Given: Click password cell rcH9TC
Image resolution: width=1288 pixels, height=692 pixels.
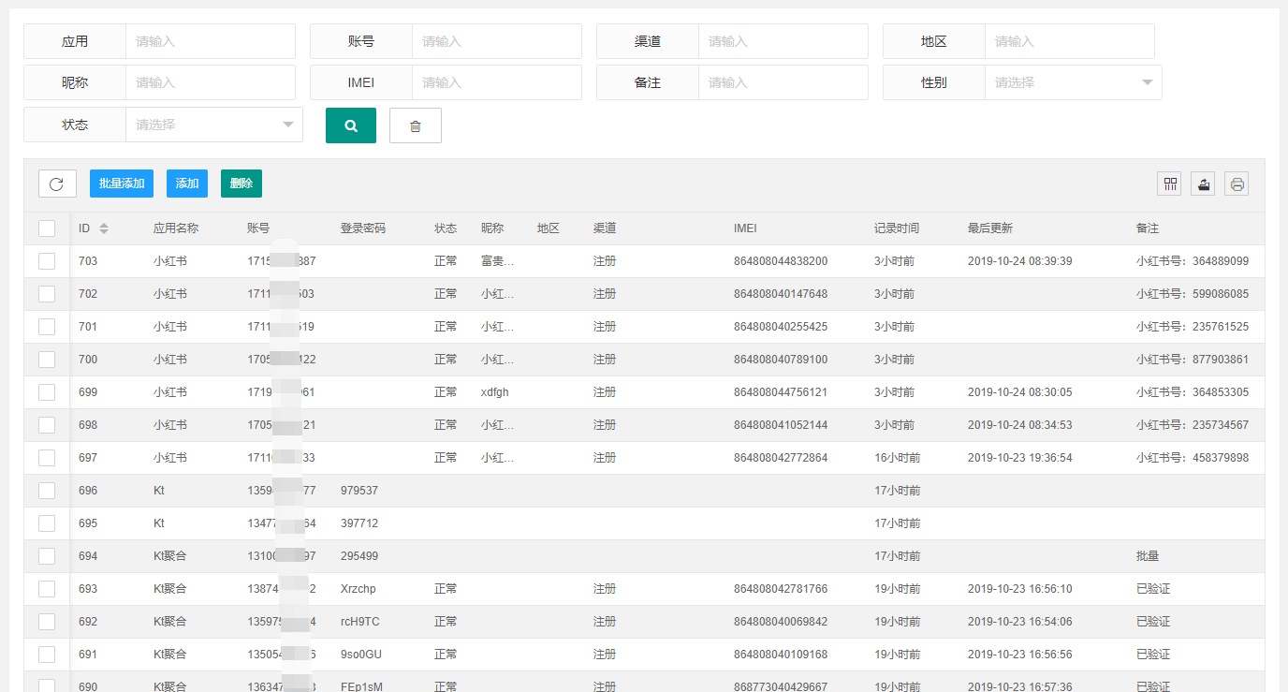Looking at the screenshot, I should coord(360,622).
